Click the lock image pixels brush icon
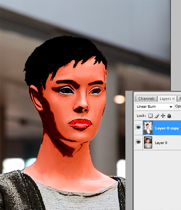Viewport: 181px width, 210px height. point(157,116)
